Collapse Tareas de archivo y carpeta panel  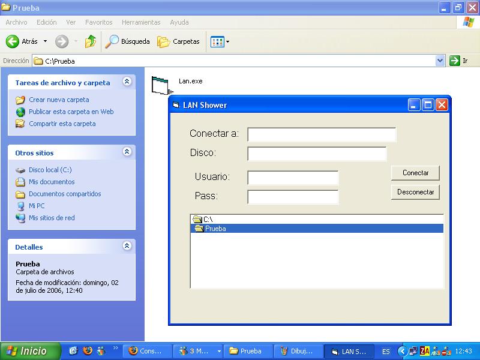tap(127, 82)
